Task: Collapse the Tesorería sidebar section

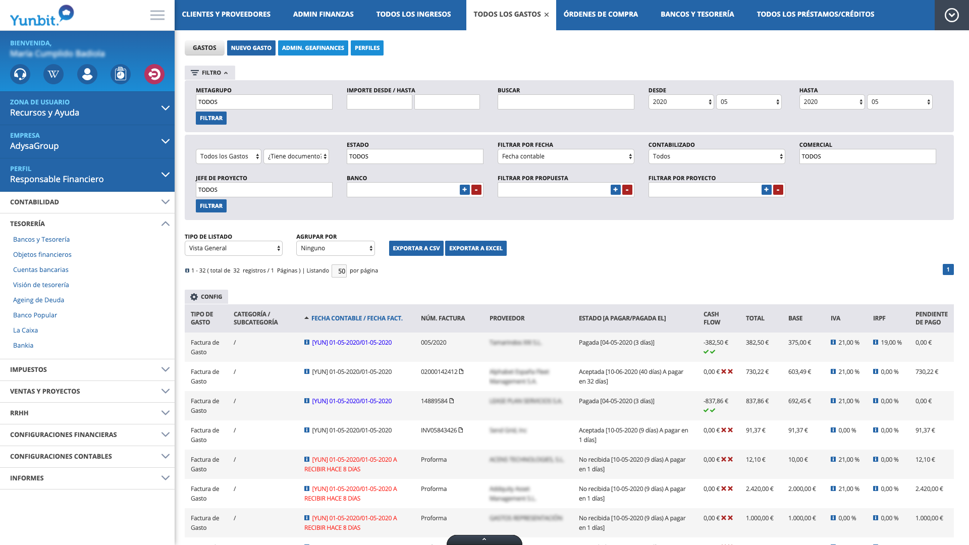Action: (x=87, y=224)
